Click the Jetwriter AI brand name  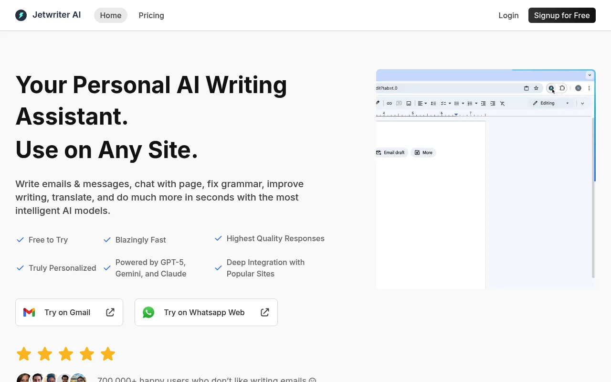[56, 15]
